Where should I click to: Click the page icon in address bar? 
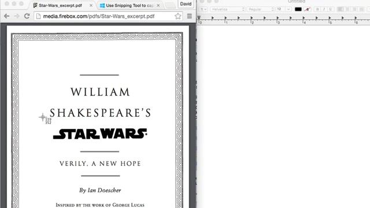coord(39,16)
